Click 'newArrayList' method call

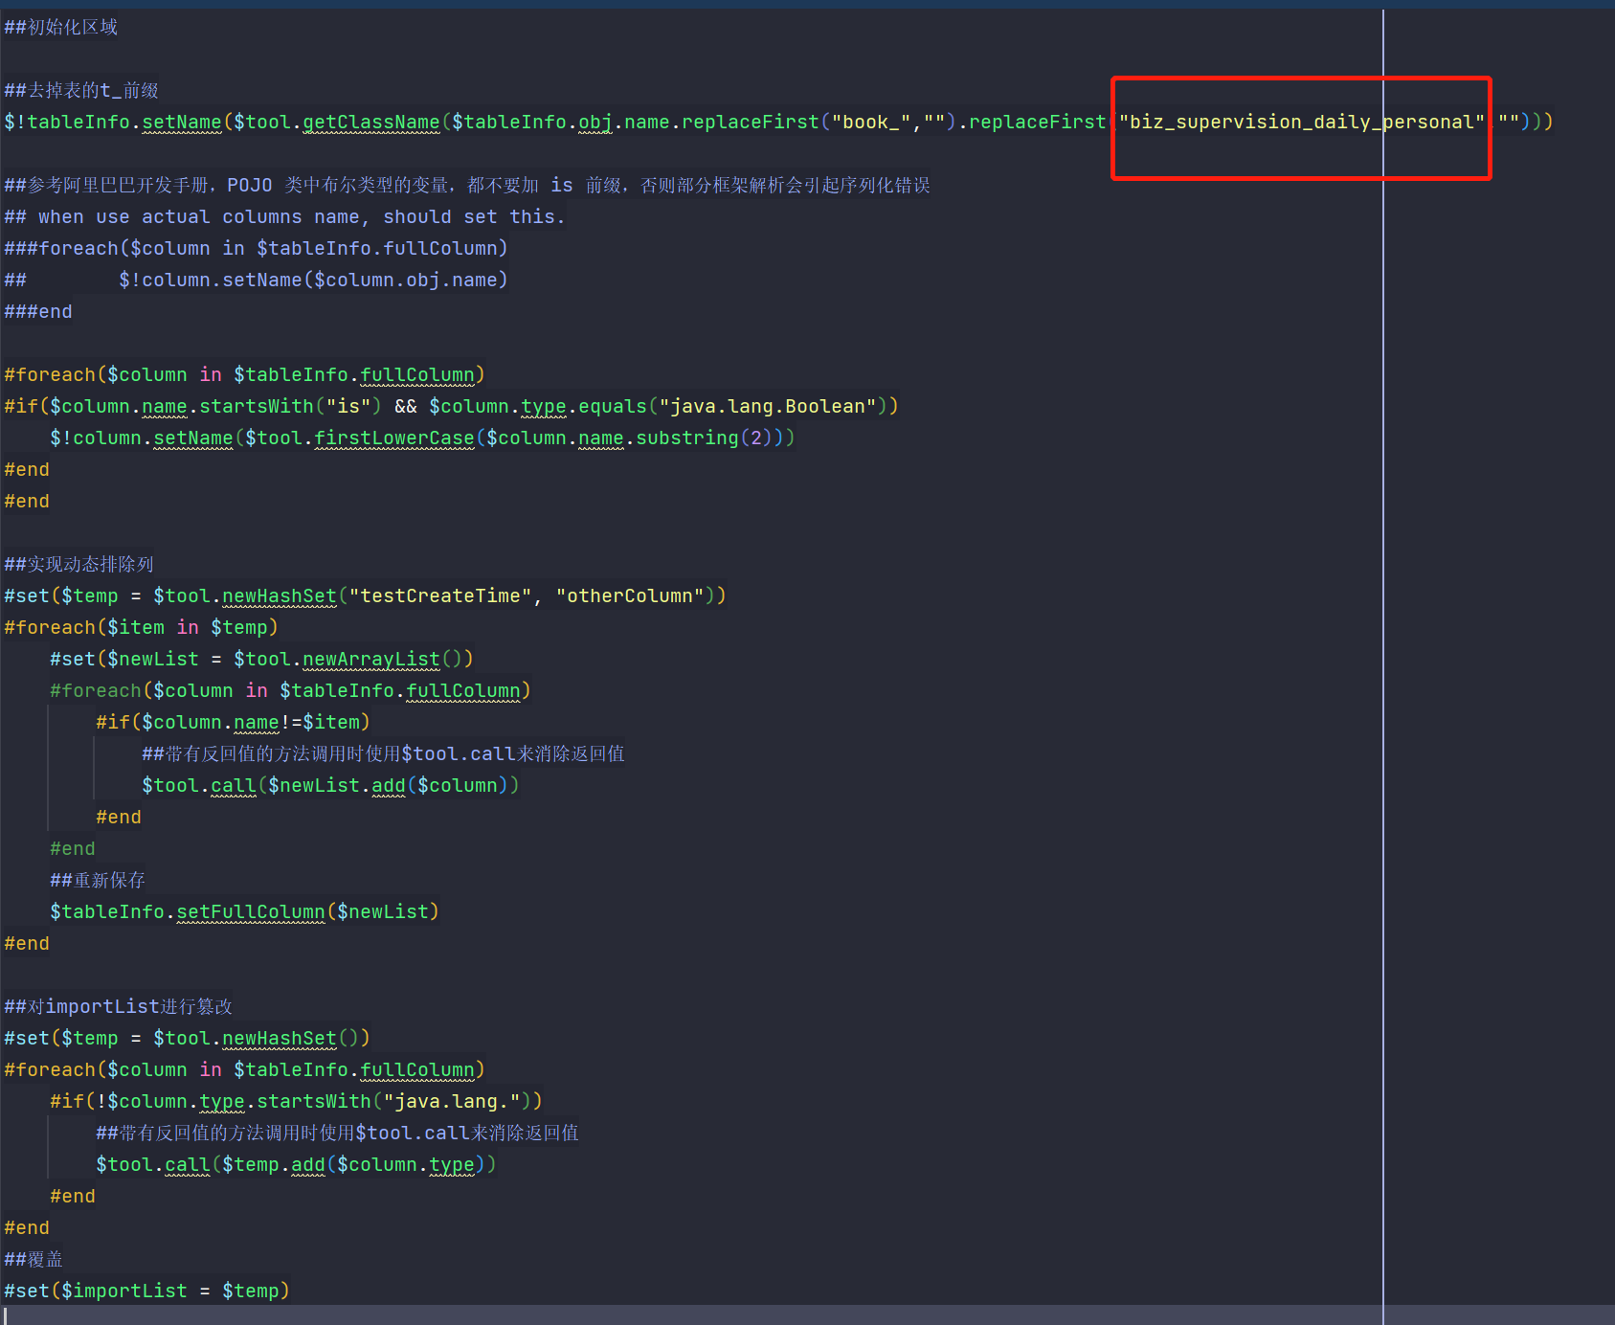tap(371, 659)
